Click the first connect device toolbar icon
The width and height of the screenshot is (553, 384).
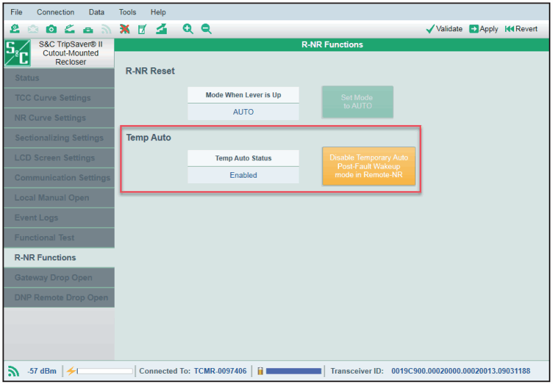(15, 29)
